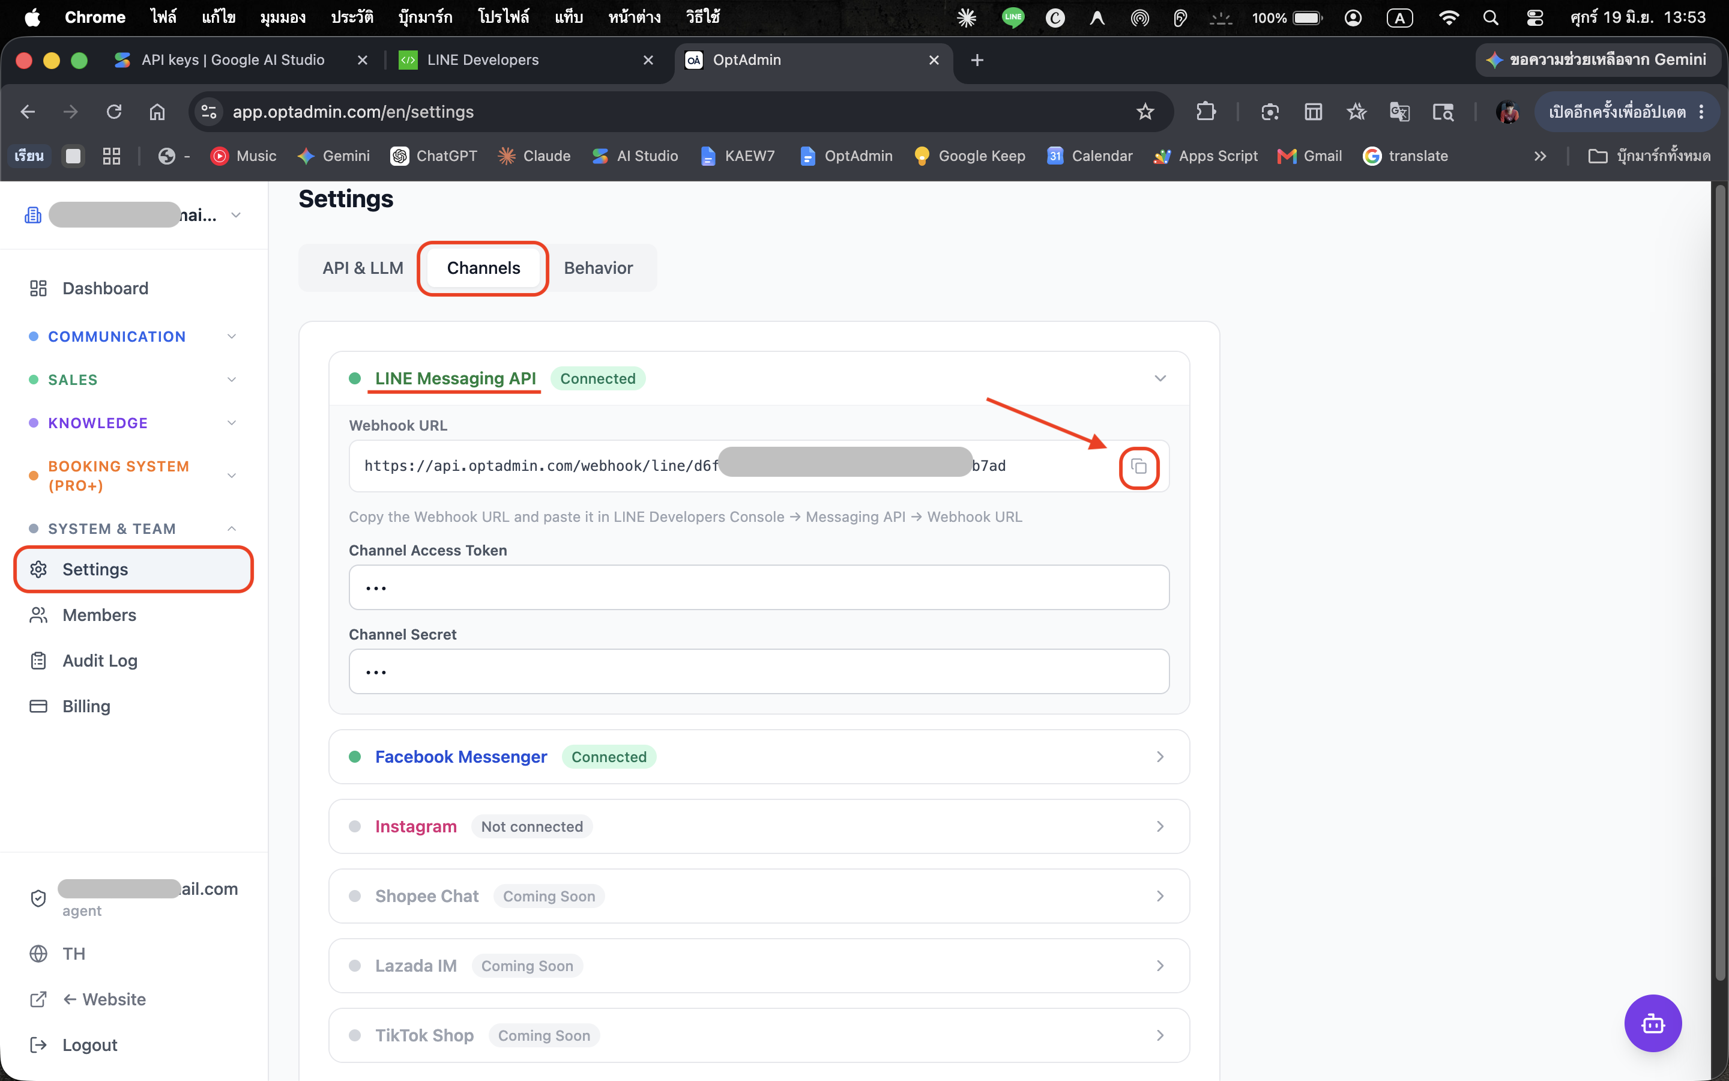Click the page vertical scrollbar
The height and width of the screenshot is (1081, 1729).
click(x=1721, y=583)
